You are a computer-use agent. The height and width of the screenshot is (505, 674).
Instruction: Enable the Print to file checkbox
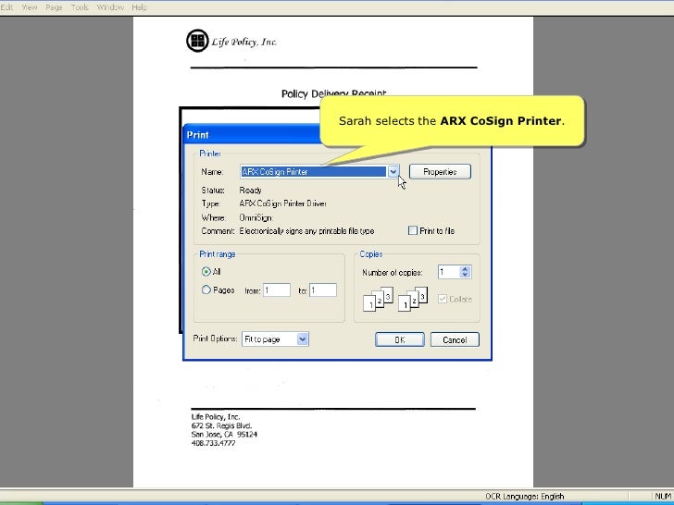[413, 230]
